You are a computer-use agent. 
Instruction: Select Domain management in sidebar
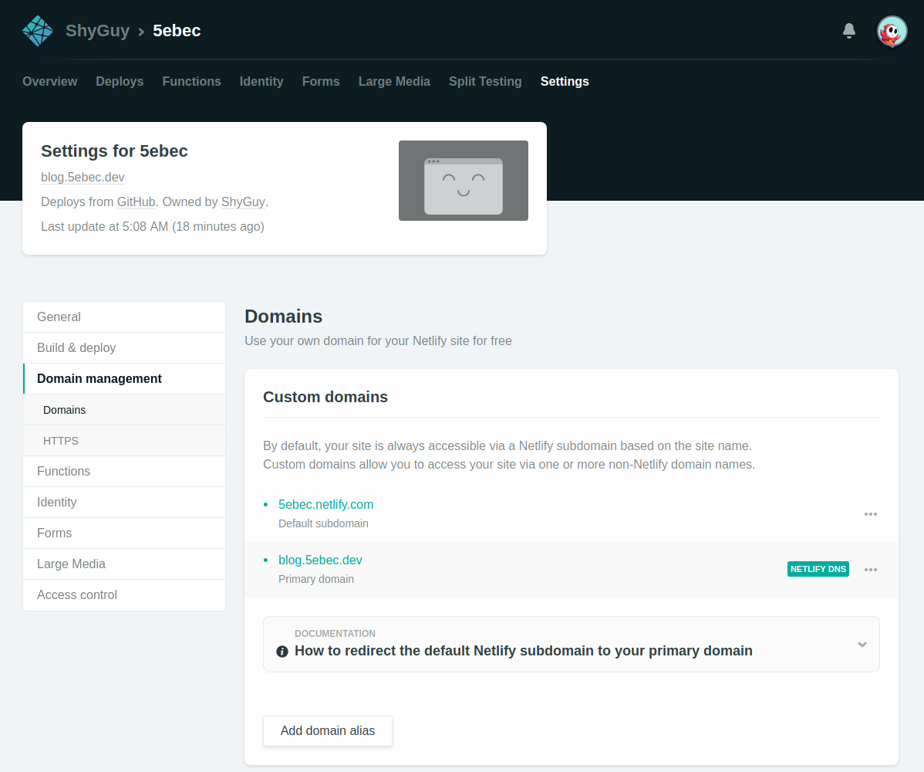[x=124, y=378]
